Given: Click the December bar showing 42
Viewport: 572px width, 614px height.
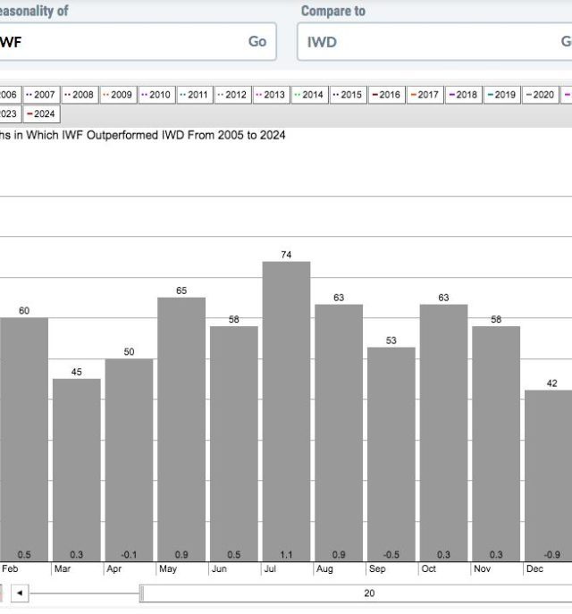Looking at the screenshot, I should tap(549, 475).
